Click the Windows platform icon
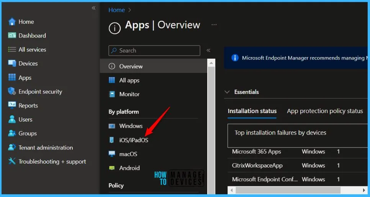The height and width of the screenshot is (197, 370). (x=112, y=126)
